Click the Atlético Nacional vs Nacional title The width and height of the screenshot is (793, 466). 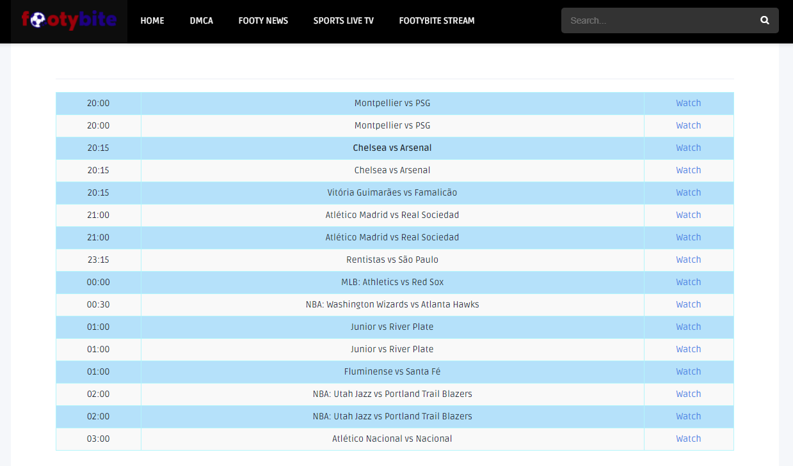click(x=392, y=439)
